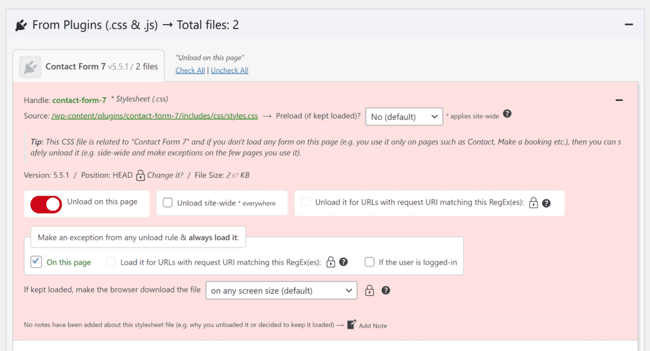Click Check All link
Screen dimensions: 650x351
[x=190, y=70]
